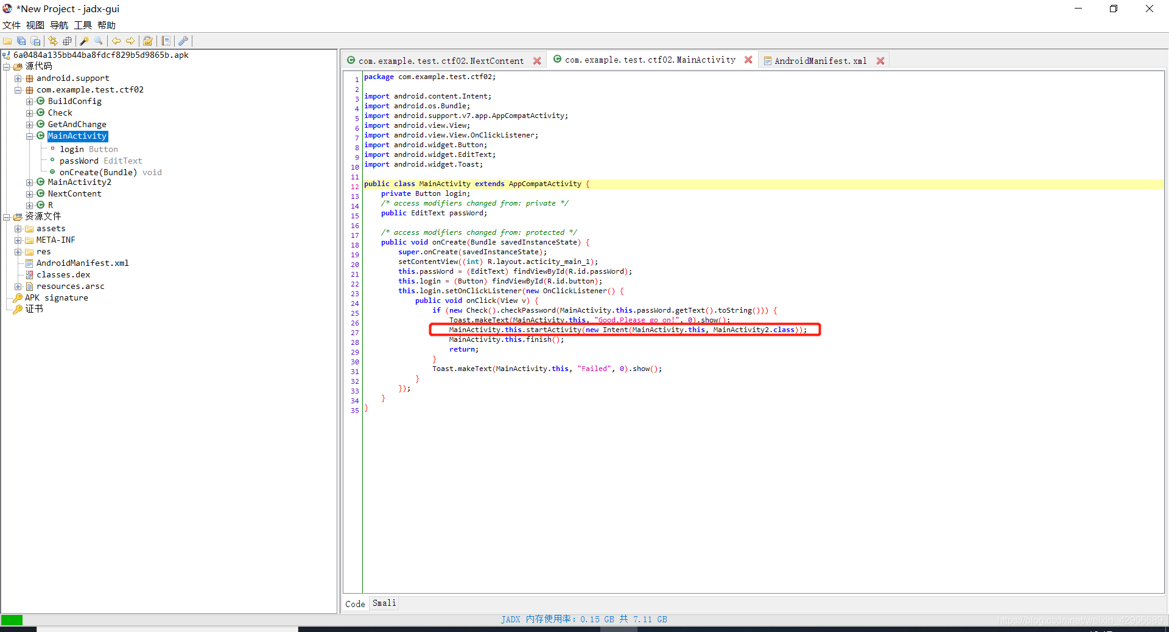Toggle flatten packages grid icon
Screen dimensions: 1169x632
67,41
